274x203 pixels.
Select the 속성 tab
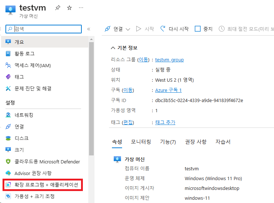[117, 142]
